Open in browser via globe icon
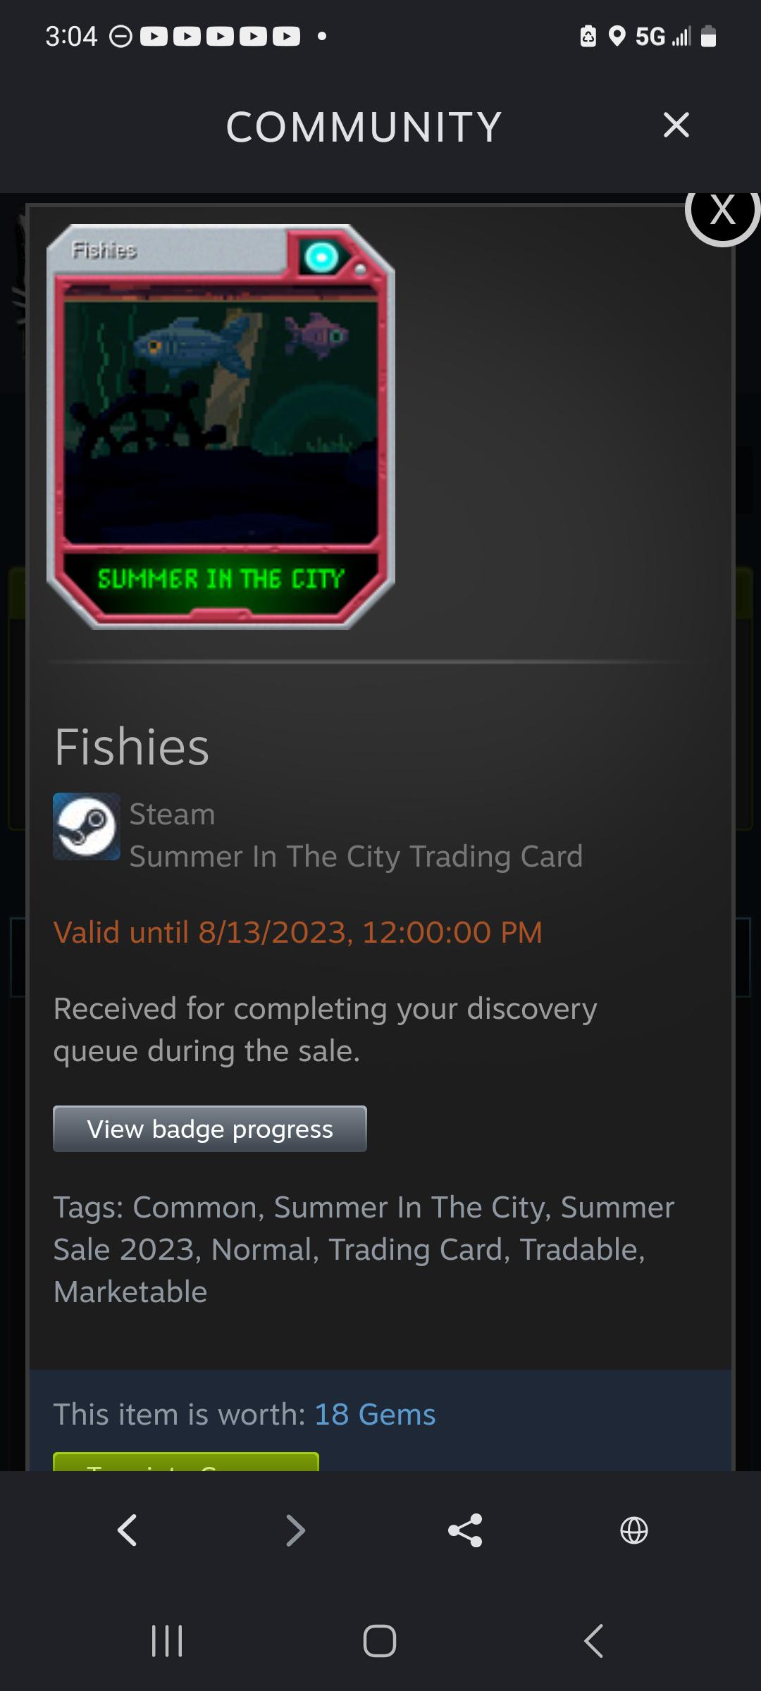Screen dimensions: 761x1691 [634, 1530]
